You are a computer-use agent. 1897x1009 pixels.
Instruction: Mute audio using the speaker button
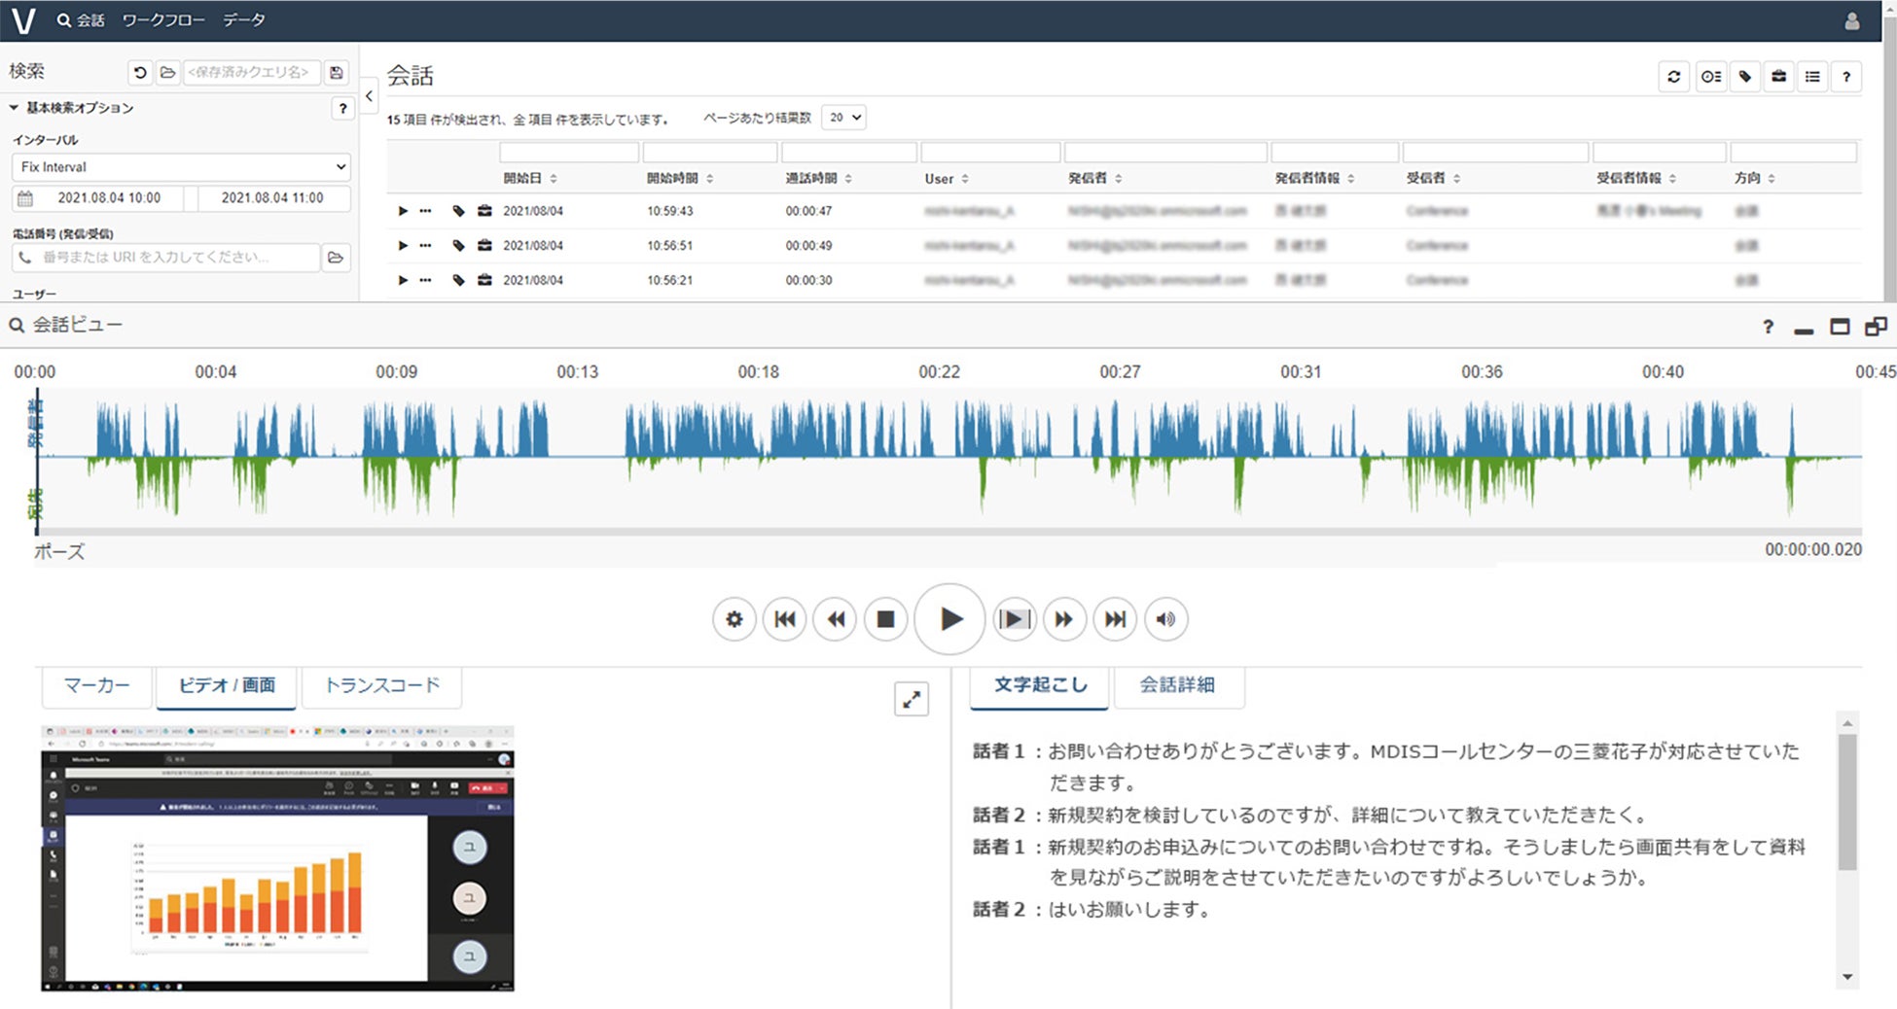1165,619
